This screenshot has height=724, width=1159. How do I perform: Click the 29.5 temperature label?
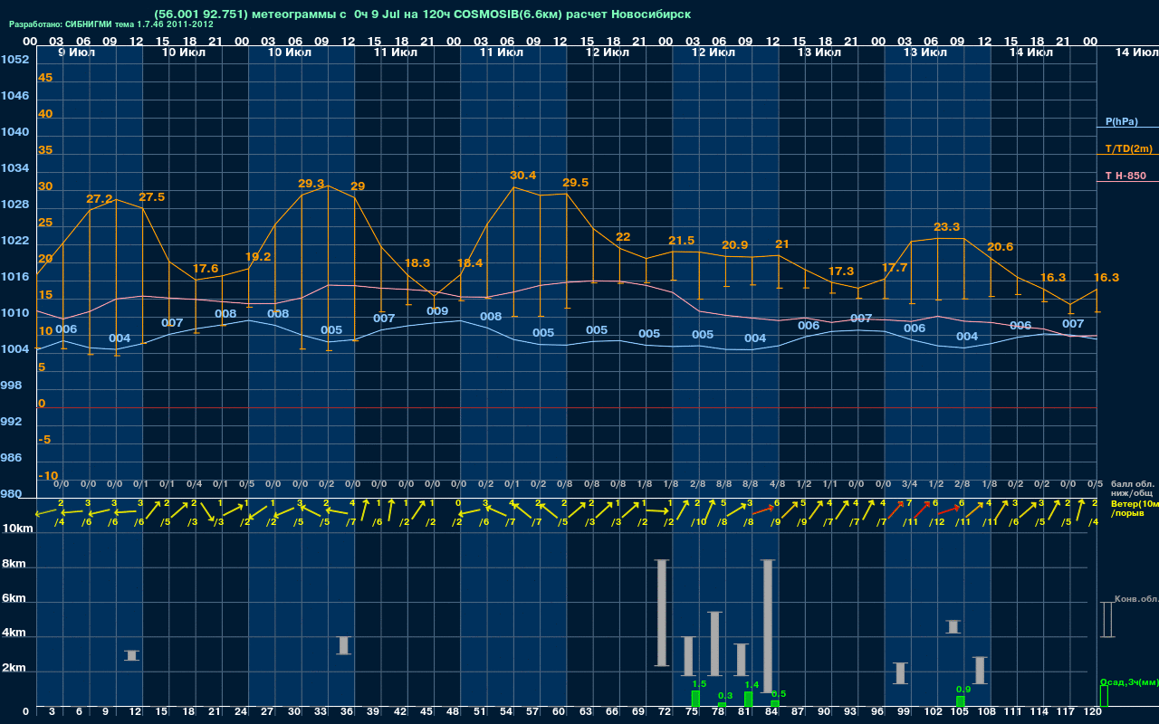(x=575, y=183)
